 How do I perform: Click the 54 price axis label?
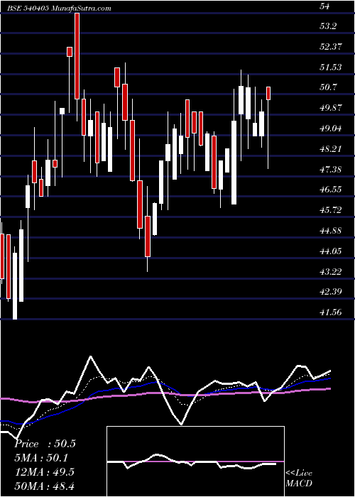coord(325,6)
